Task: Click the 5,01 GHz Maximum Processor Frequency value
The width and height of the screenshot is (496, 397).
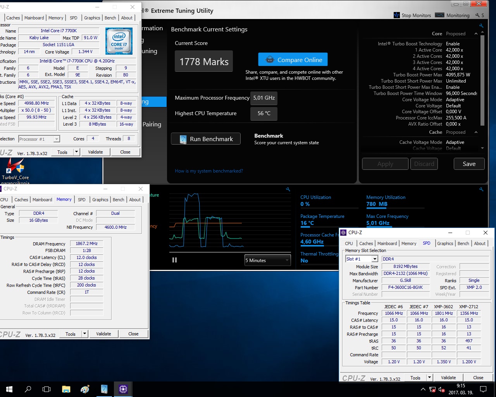Action: coord(264,98)
